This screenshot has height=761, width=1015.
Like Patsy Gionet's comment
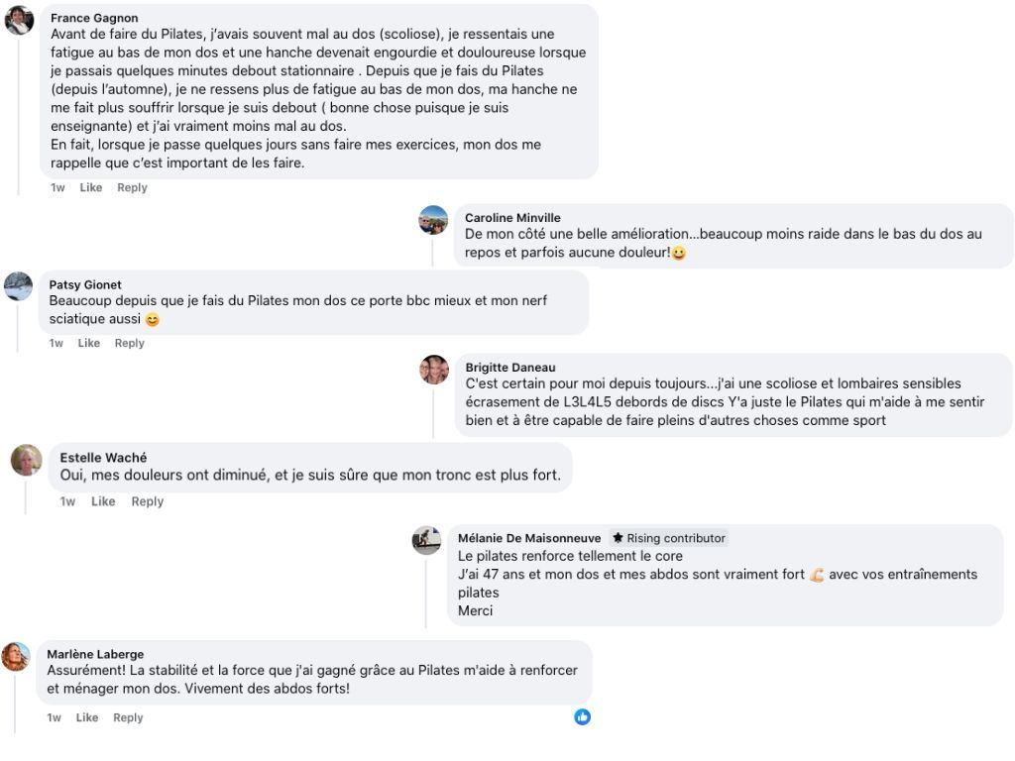(89, 343)
